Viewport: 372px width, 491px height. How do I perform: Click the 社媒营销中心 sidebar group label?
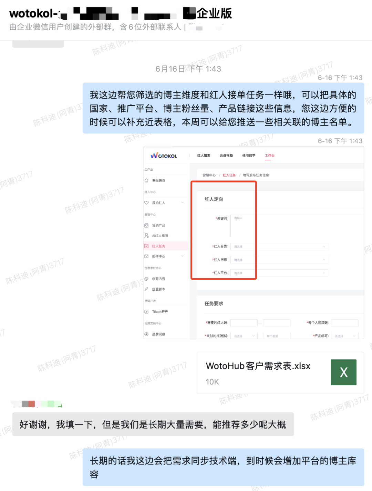click(153, 323)
